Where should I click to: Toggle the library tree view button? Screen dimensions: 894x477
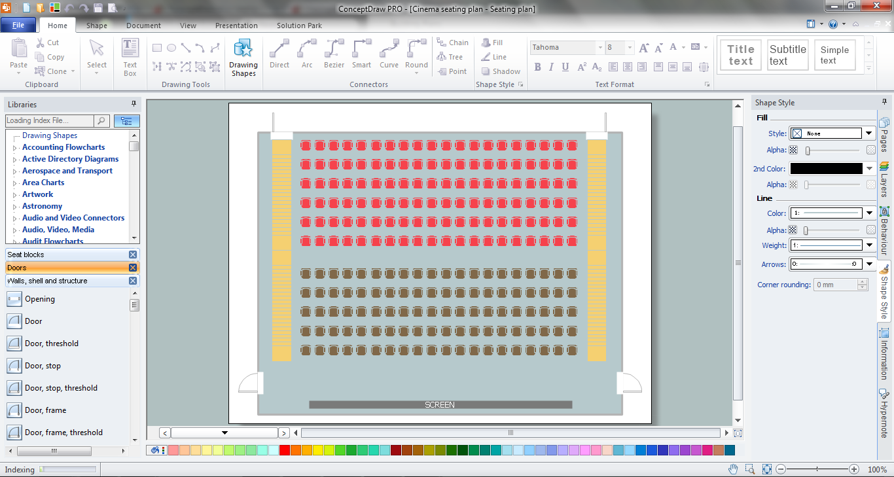point(126,121)
